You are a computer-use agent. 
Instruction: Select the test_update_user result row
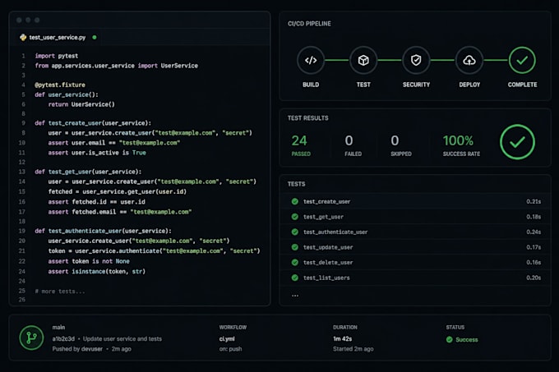[x=415, y=247]
